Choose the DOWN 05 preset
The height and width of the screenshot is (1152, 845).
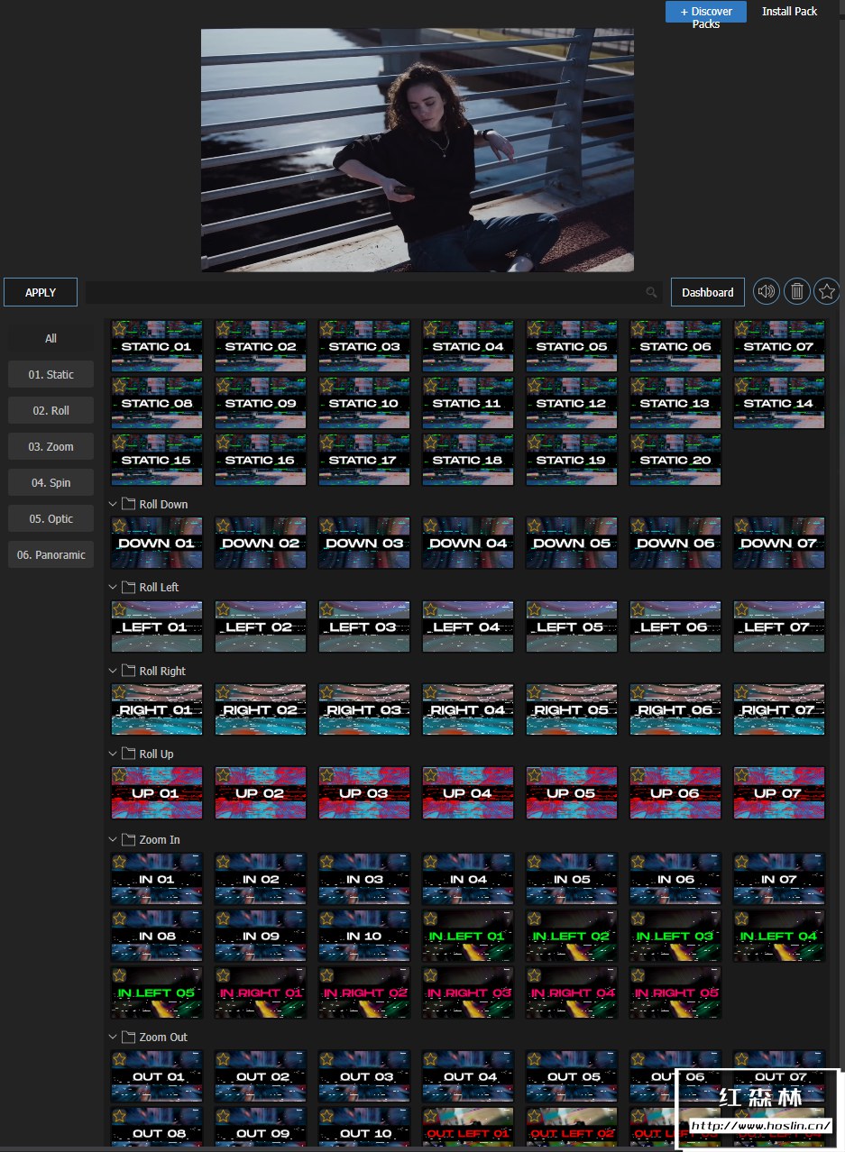pos(572,543)
